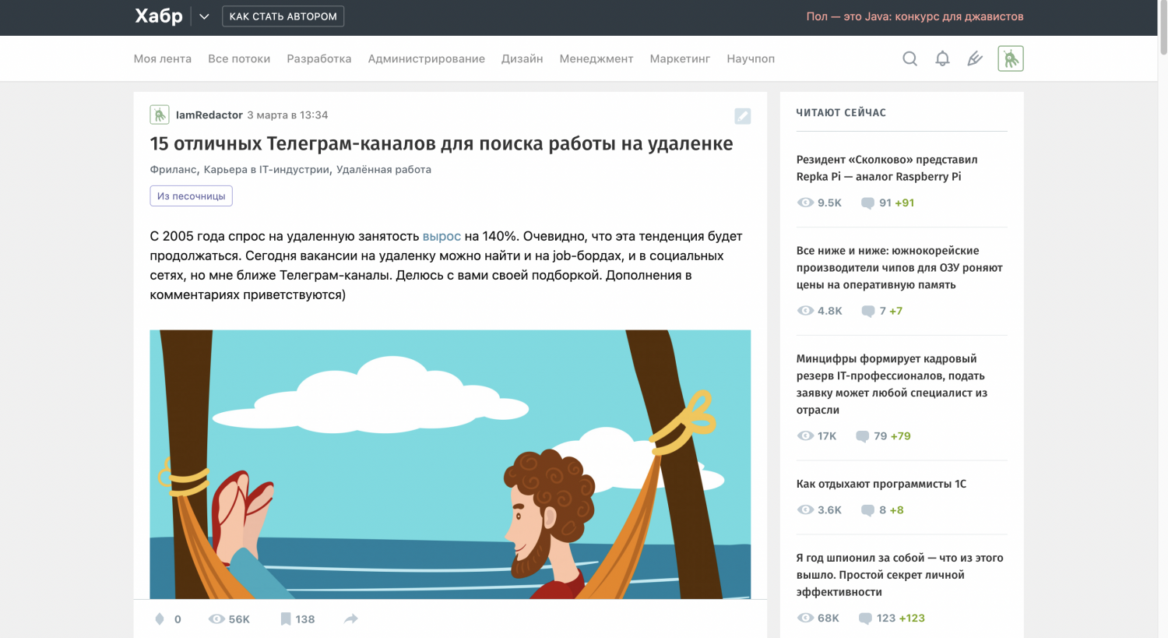Check notifications via the bell icon

[x=942, y=58]
